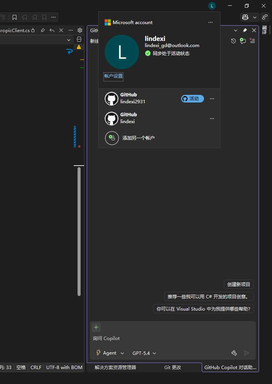Toggle pin on the Copilot chat window
272x384 pixels.
(x=245, y=30)
